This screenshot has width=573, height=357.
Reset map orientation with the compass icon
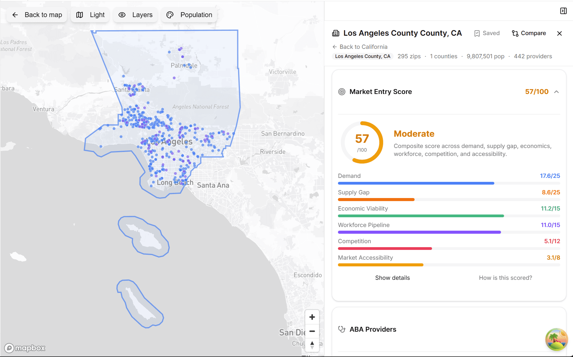[x=312, y=345]
